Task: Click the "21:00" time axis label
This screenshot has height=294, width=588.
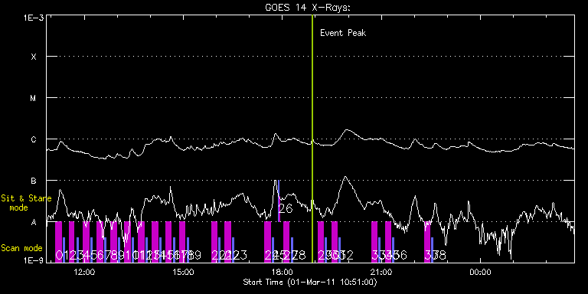Action: pyautogui.click(x=381, y=273)
